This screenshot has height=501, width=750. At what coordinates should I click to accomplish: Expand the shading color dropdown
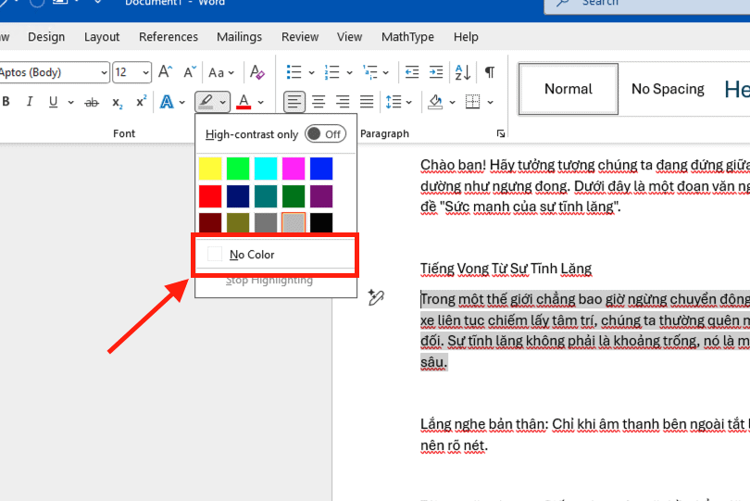(x=452, y=102)
